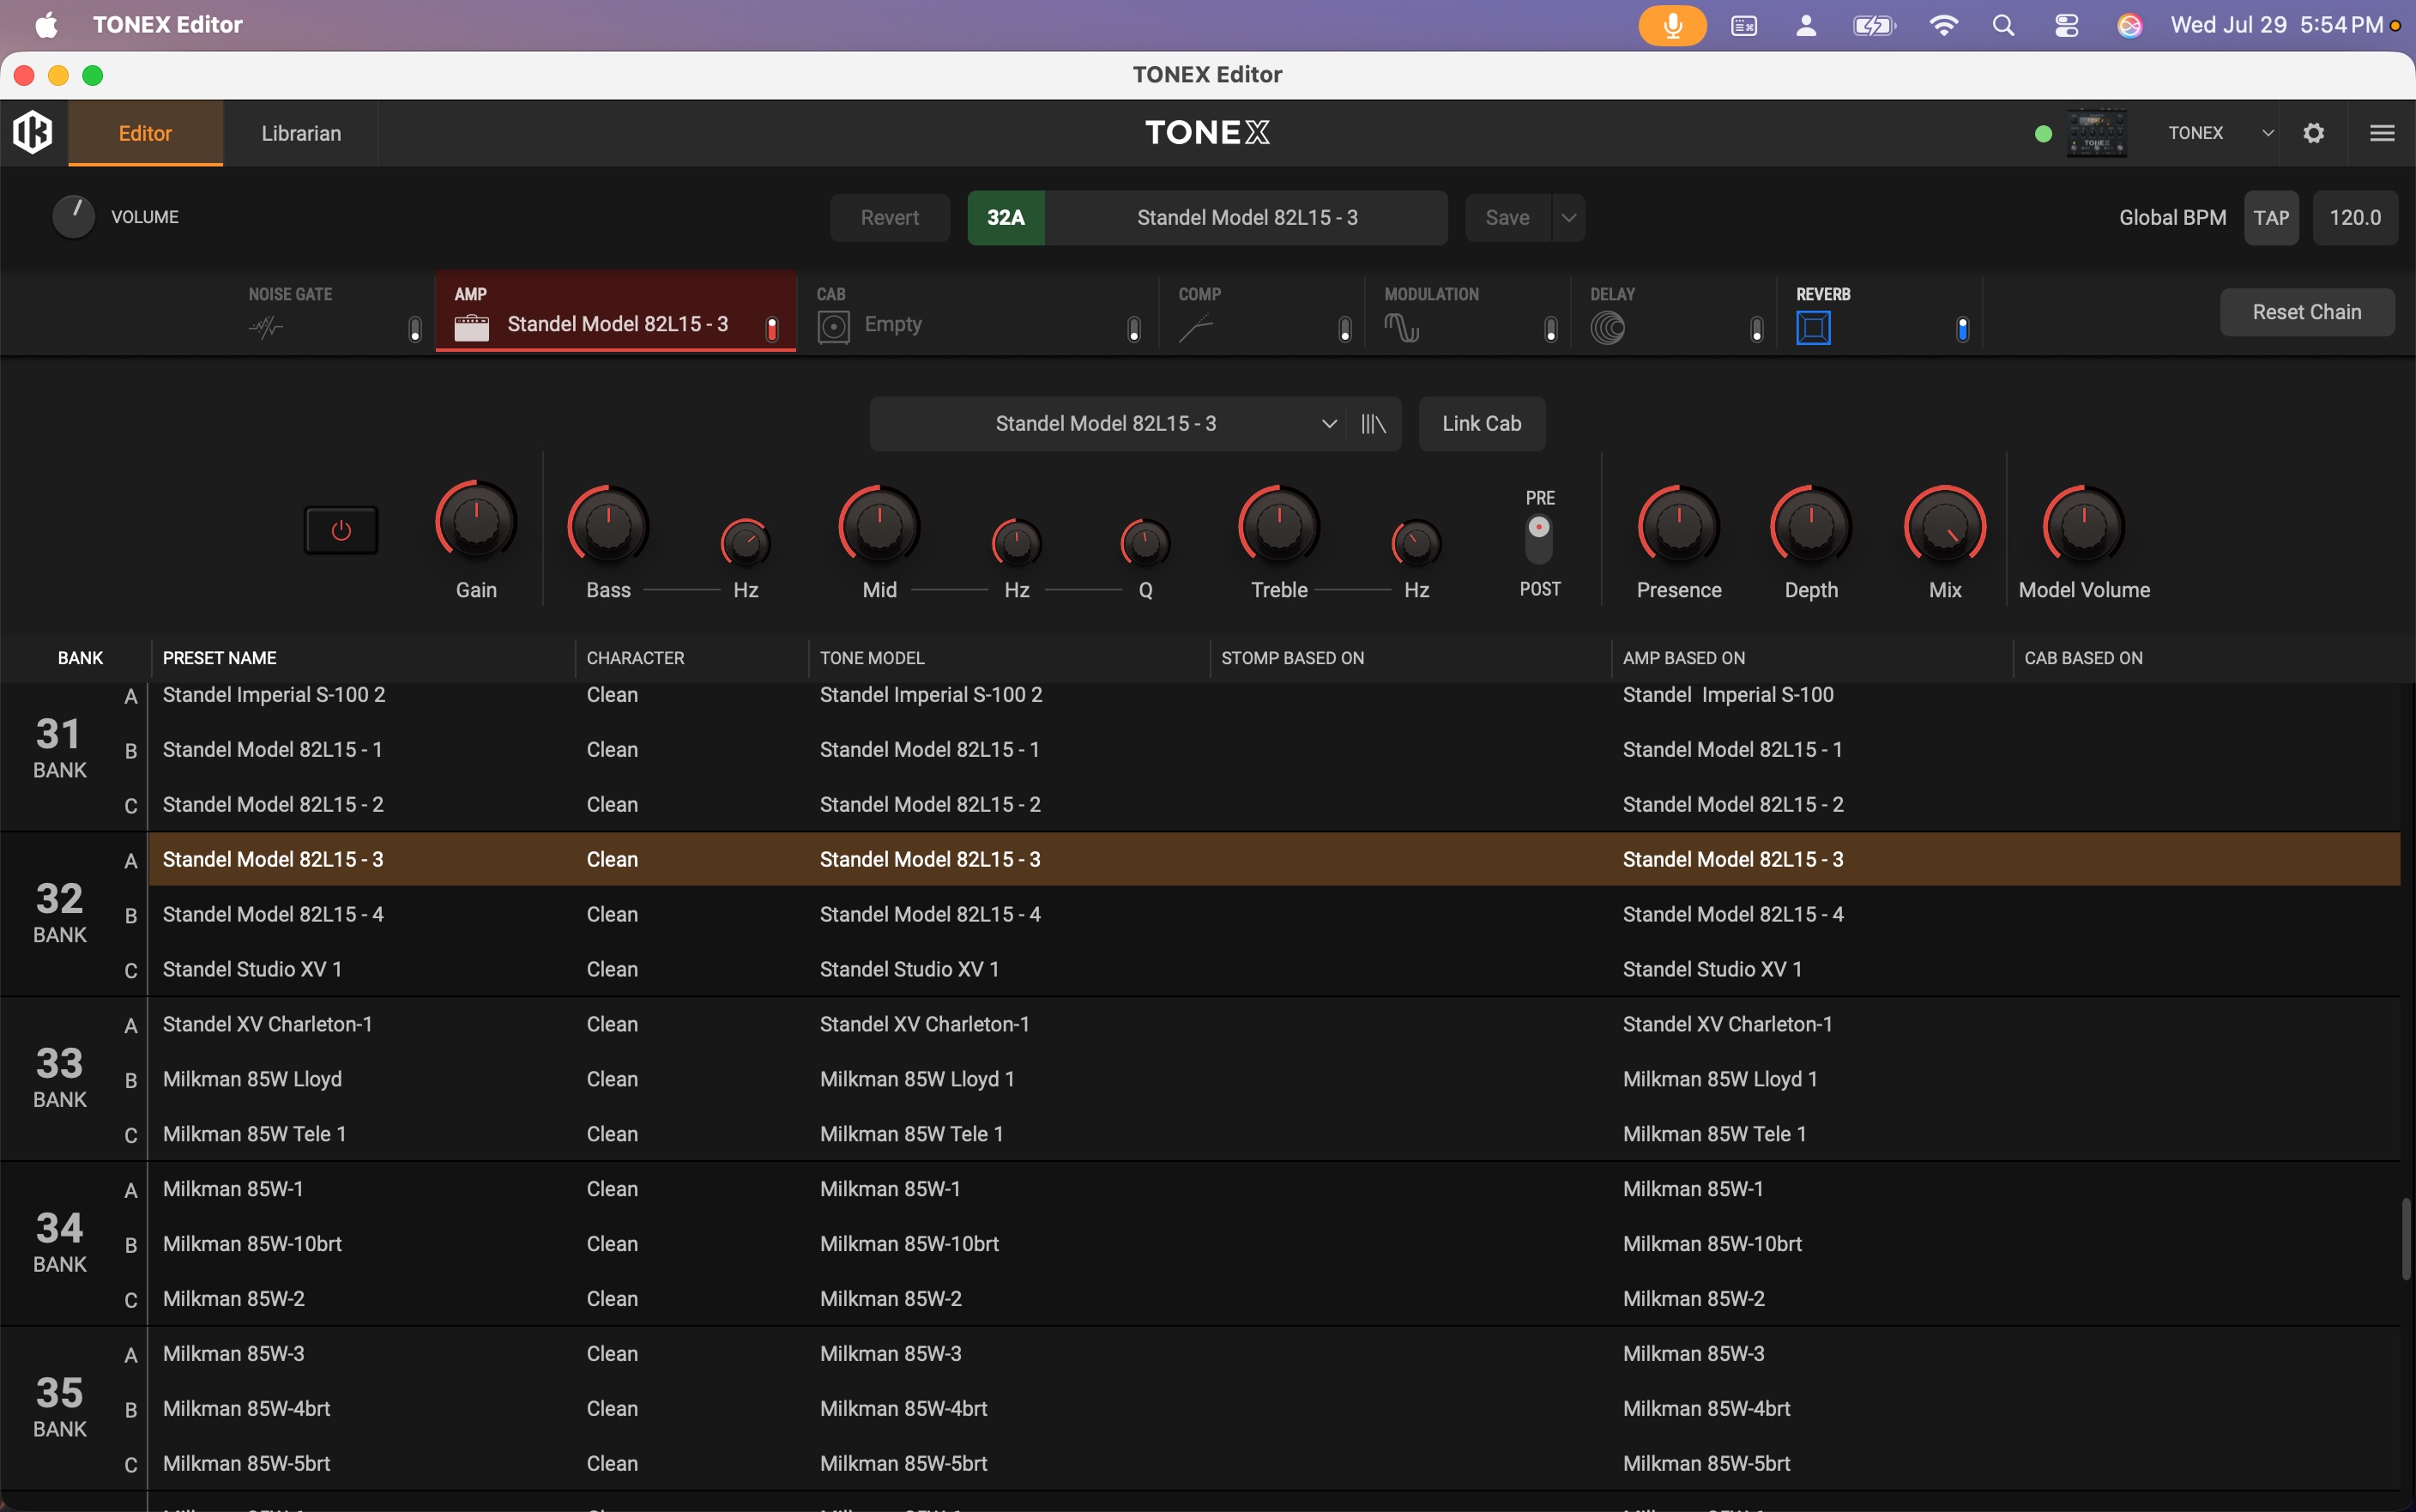
Task: Click the IK Multimedia logo icon
Action: coord(33,132)
